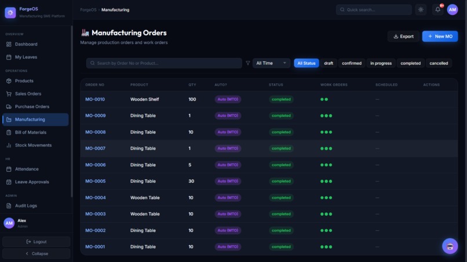Filter orders by cancelled status

(439, 63)
